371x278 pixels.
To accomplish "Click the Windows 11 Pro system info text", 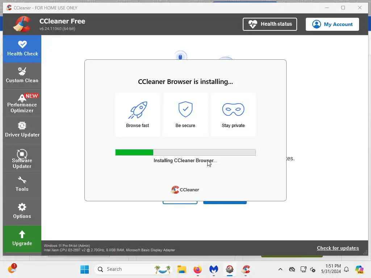I will tap(67, 246).
